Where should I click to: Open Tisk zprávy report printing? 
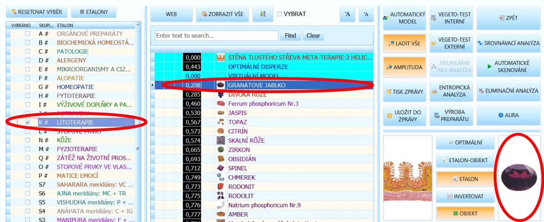click(x=405, y=92)
